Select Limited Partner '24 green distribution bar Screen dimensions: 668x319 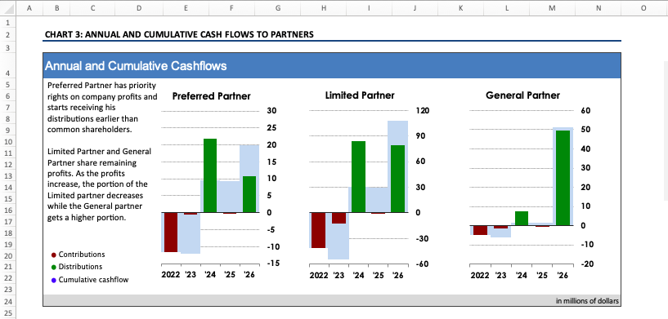point(358,177)
